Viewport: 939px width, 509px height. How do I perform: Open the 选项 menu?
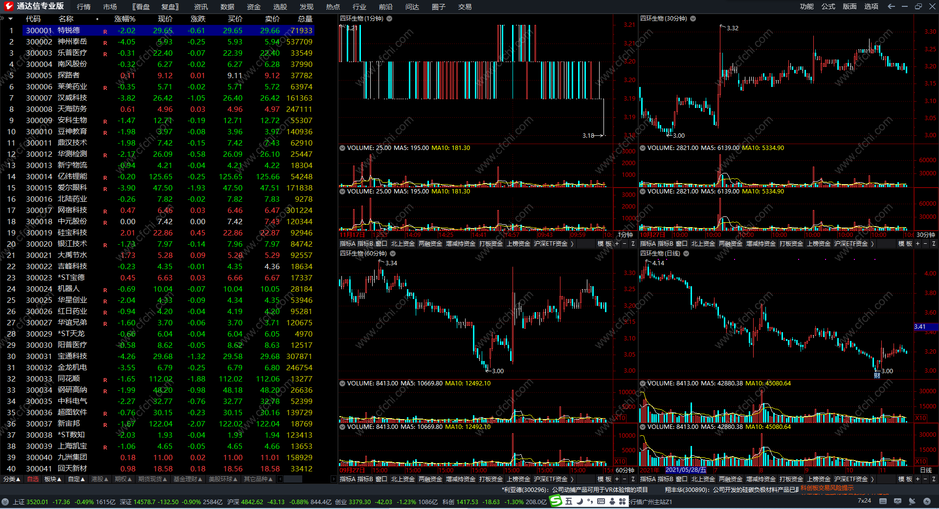[x=872, y=6]
